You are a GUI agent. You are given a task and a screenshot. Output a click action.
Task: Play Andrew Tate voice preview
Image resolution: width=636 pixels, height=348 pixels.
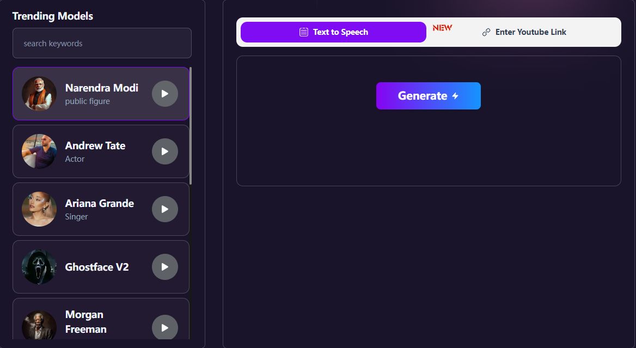click(x=164, y=151)
